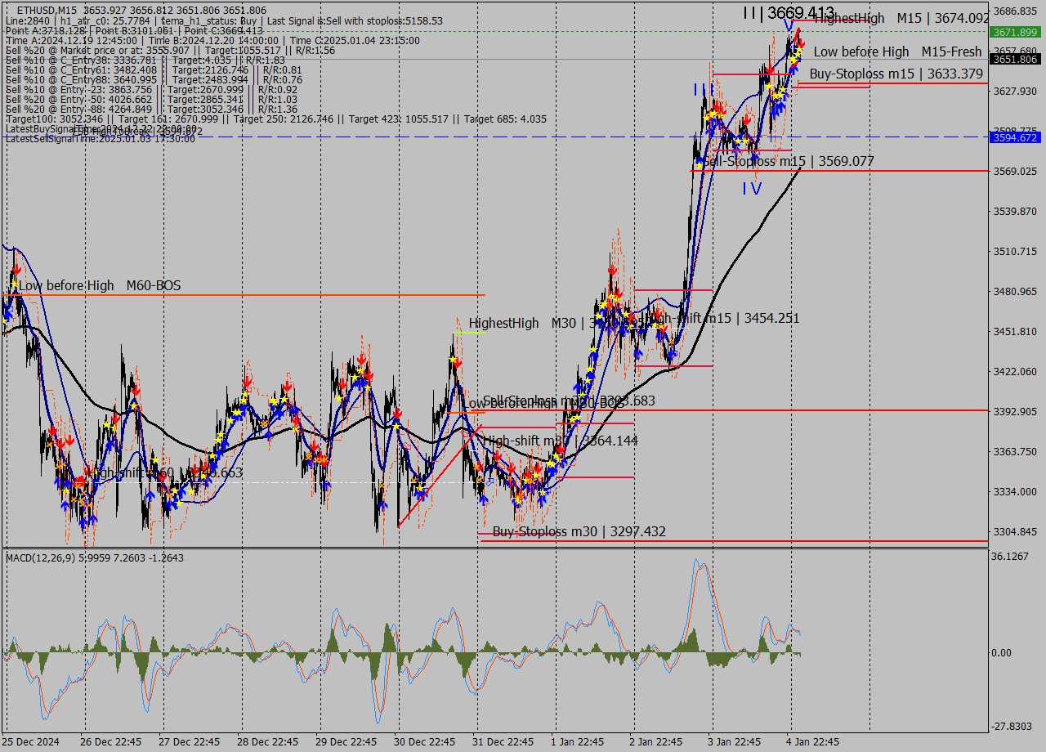Screen dimensions: 1046x752
Task: Click the 3480.965 price scale value
Action: (x=1015, y=291)
